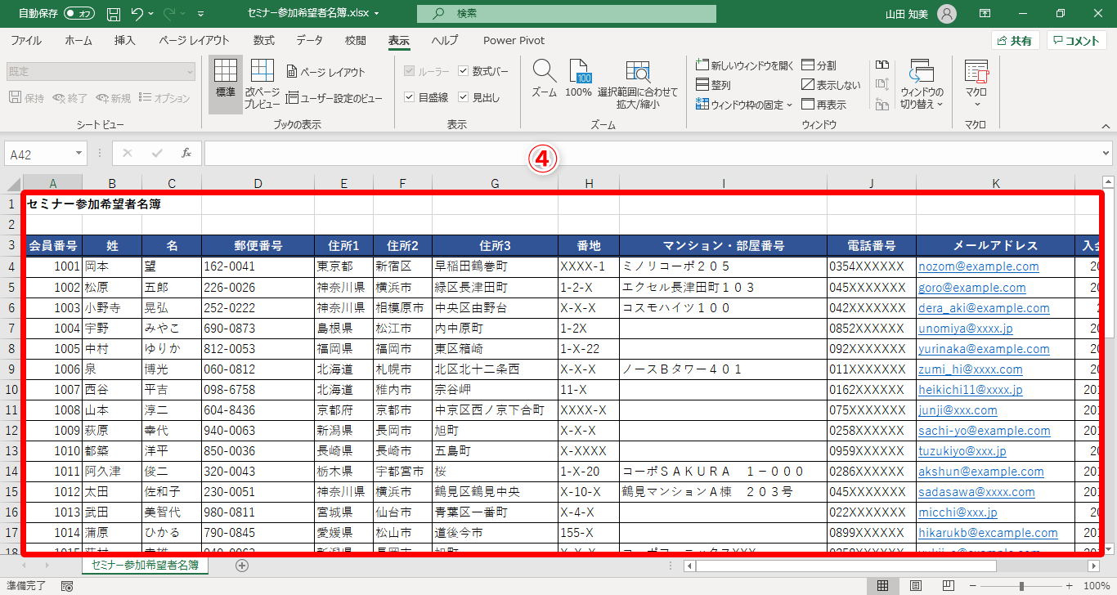The height and width of the screenshot is (595, 1117).
Task: Click the select-all corner of the grid
Action: click(11, 183)
